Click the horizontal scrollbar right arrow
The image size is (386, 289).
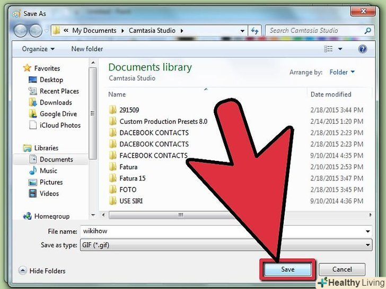click(x=370, y=215)
